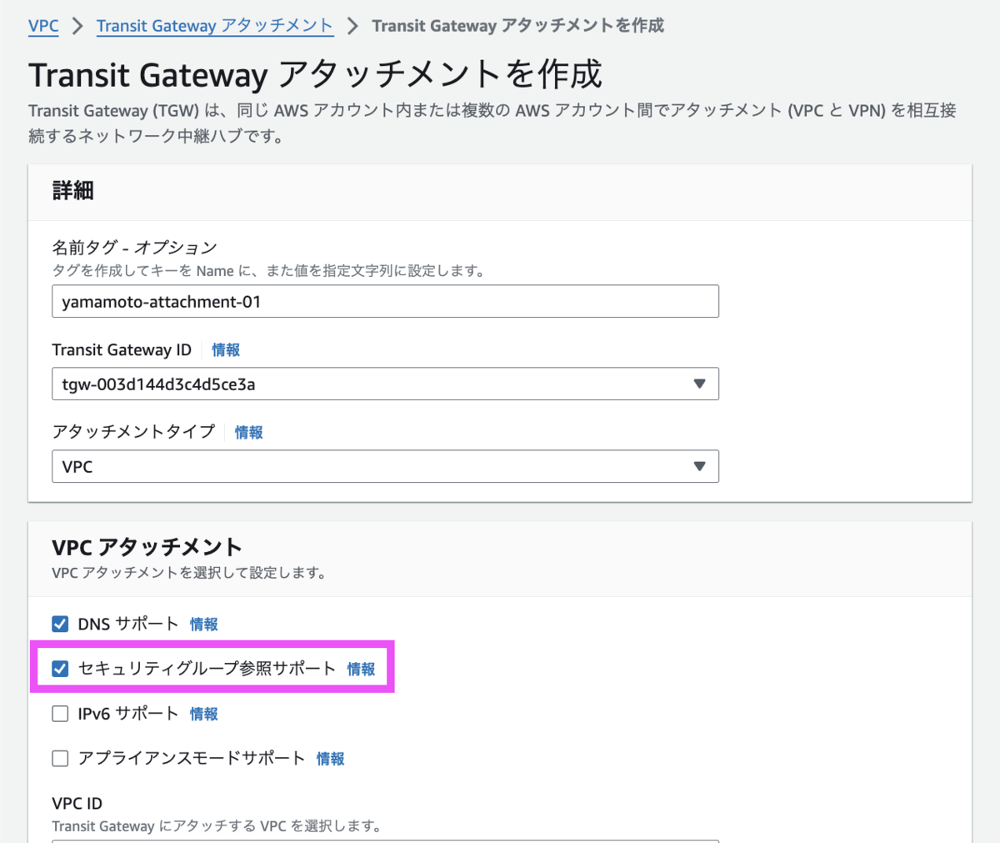This screenshot has height=843, width=1000.
Task: Click the VPC ID label
Action: 77,804
